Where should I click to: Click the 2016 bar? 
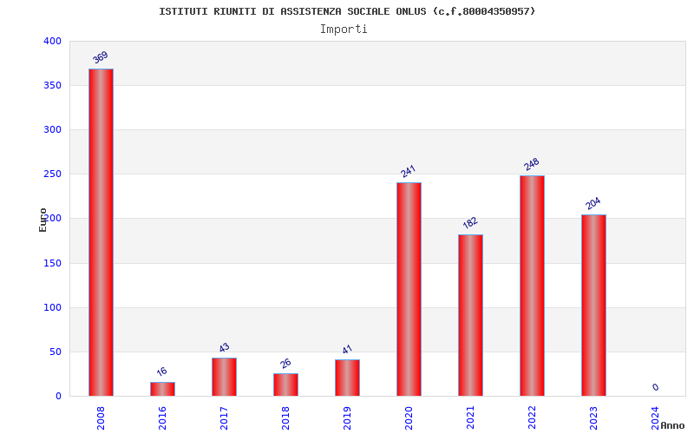162,389
